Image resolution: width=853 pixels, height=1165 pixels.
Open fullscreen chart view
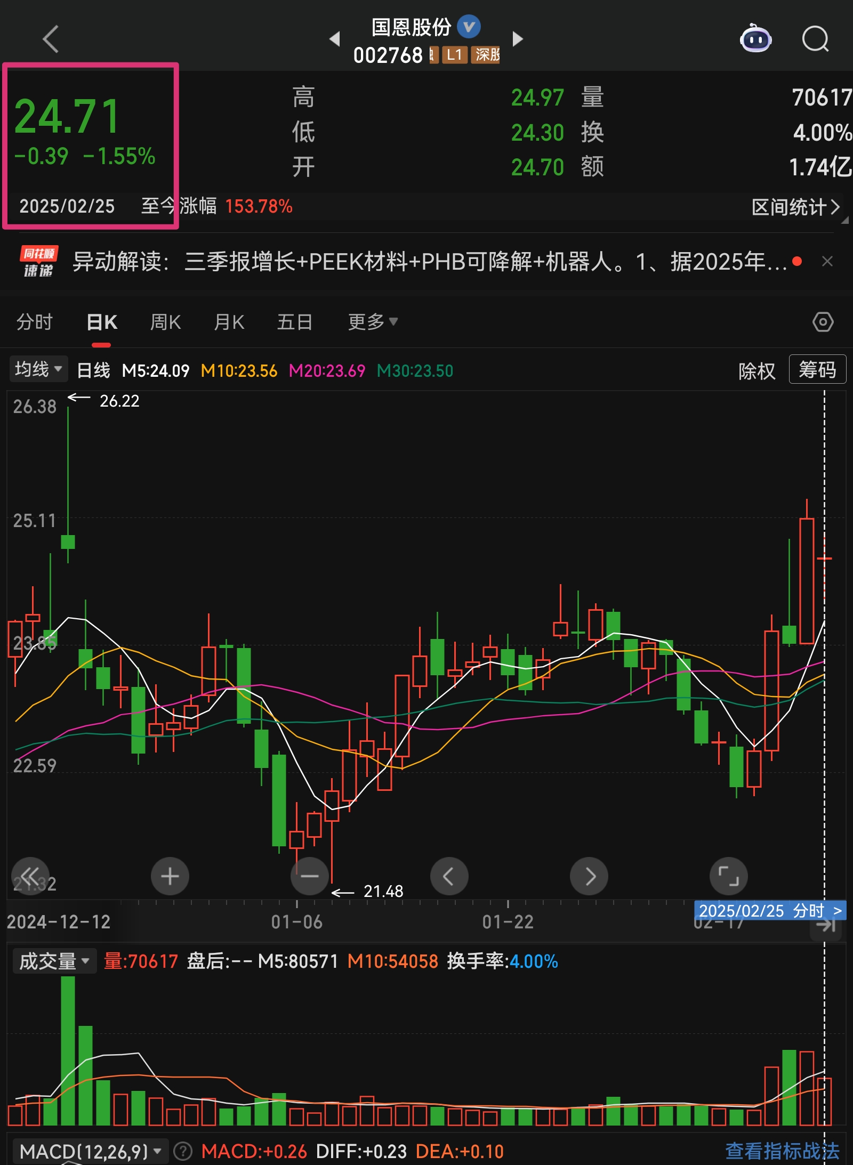tap(729, 876)
